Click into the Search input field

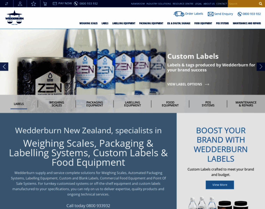click(x=243, y=3)
